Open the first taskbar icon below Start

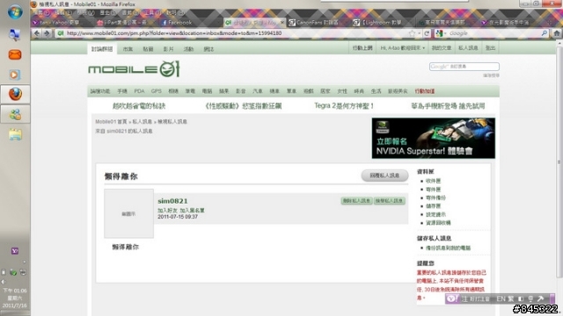click(x=15, y=35)
